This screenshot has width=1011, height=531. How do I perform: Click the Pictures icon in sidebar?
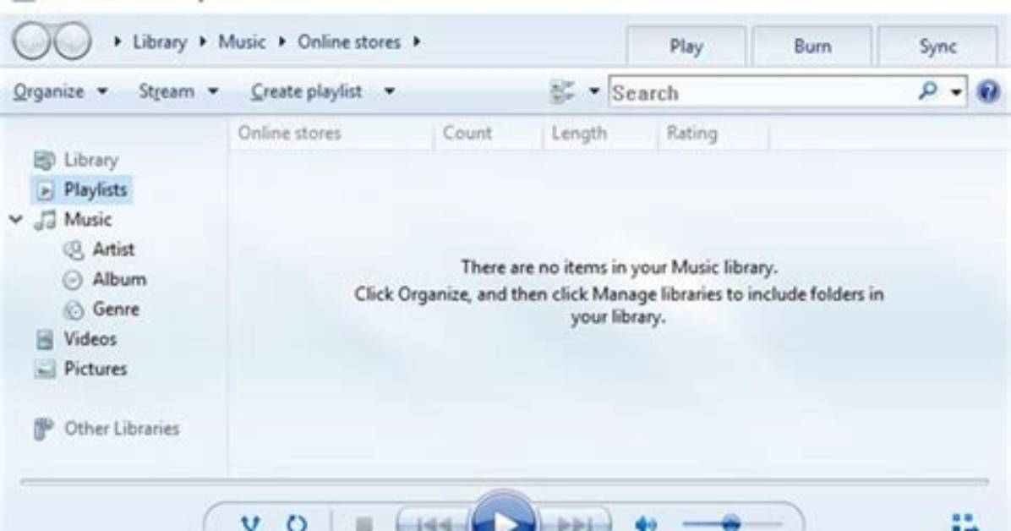coord(45,369)
